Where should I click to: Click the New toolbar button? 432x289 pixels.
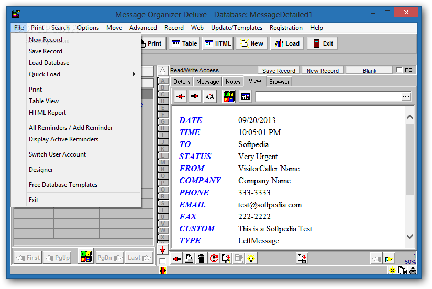tap(251, 43)
